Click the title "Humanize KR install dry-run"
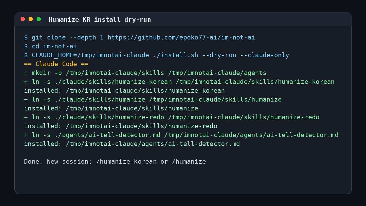 pos(100,19)
